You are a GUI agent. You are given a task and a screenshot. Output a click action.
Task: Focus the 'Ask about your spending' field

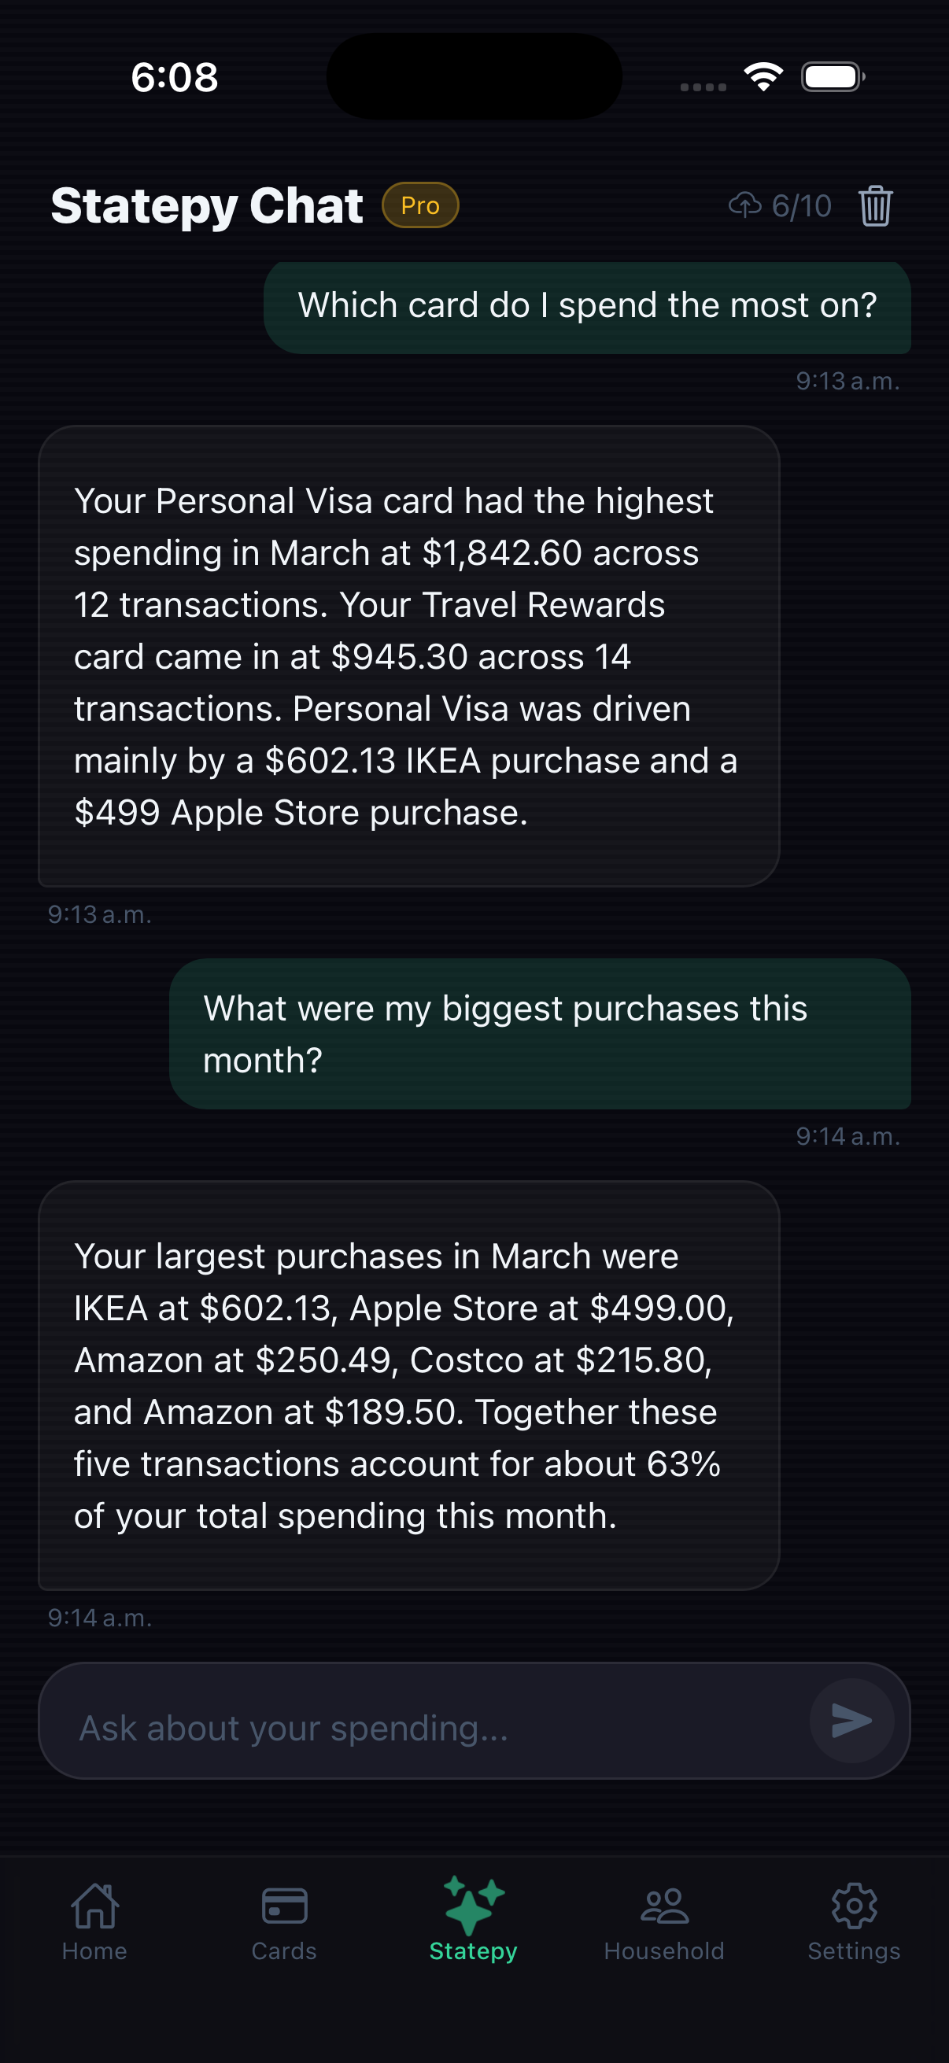424,1729
